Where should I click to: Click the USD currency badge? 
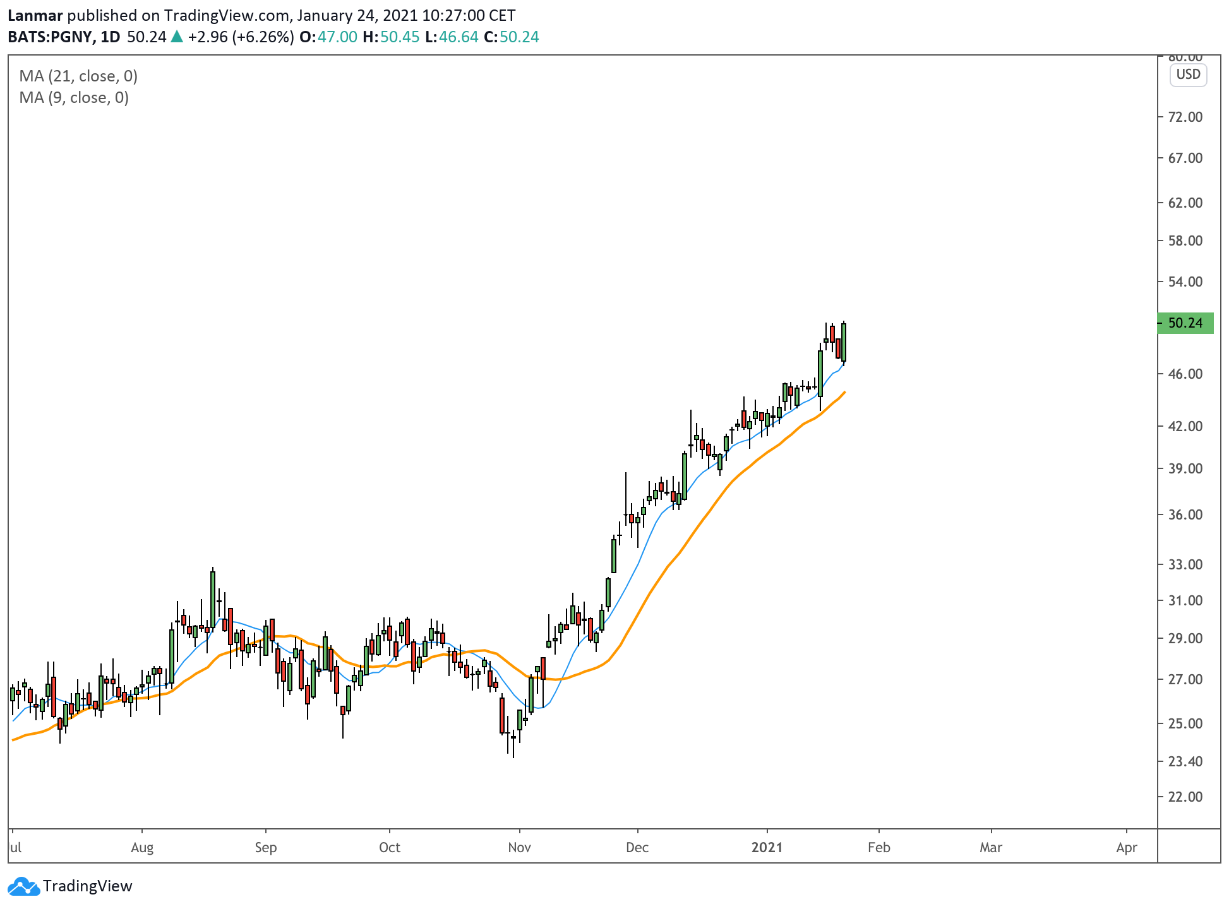1188,74
